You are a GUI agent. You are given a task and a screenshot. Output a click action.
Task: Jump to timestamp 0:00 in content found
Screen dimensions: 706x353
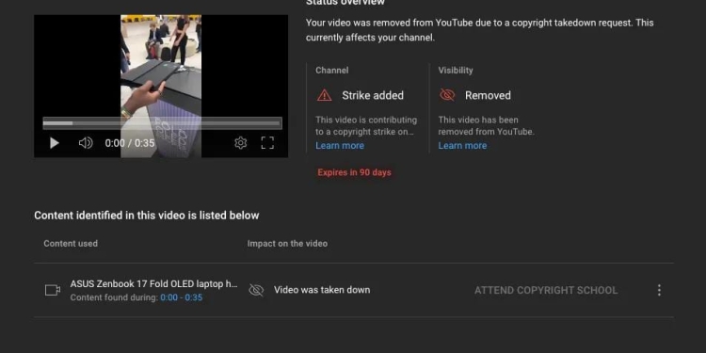point(168,297)
